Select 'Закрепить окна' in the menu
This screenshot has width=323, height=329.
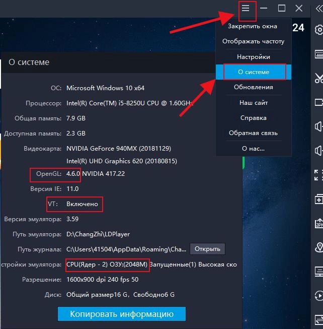(252, 26)
